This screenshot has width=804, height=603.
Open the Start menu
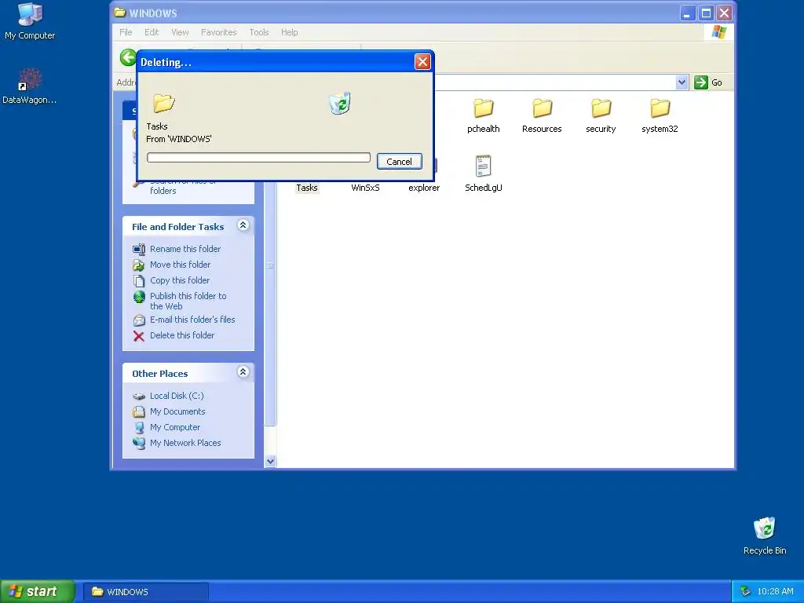click(x=38, y=591)
